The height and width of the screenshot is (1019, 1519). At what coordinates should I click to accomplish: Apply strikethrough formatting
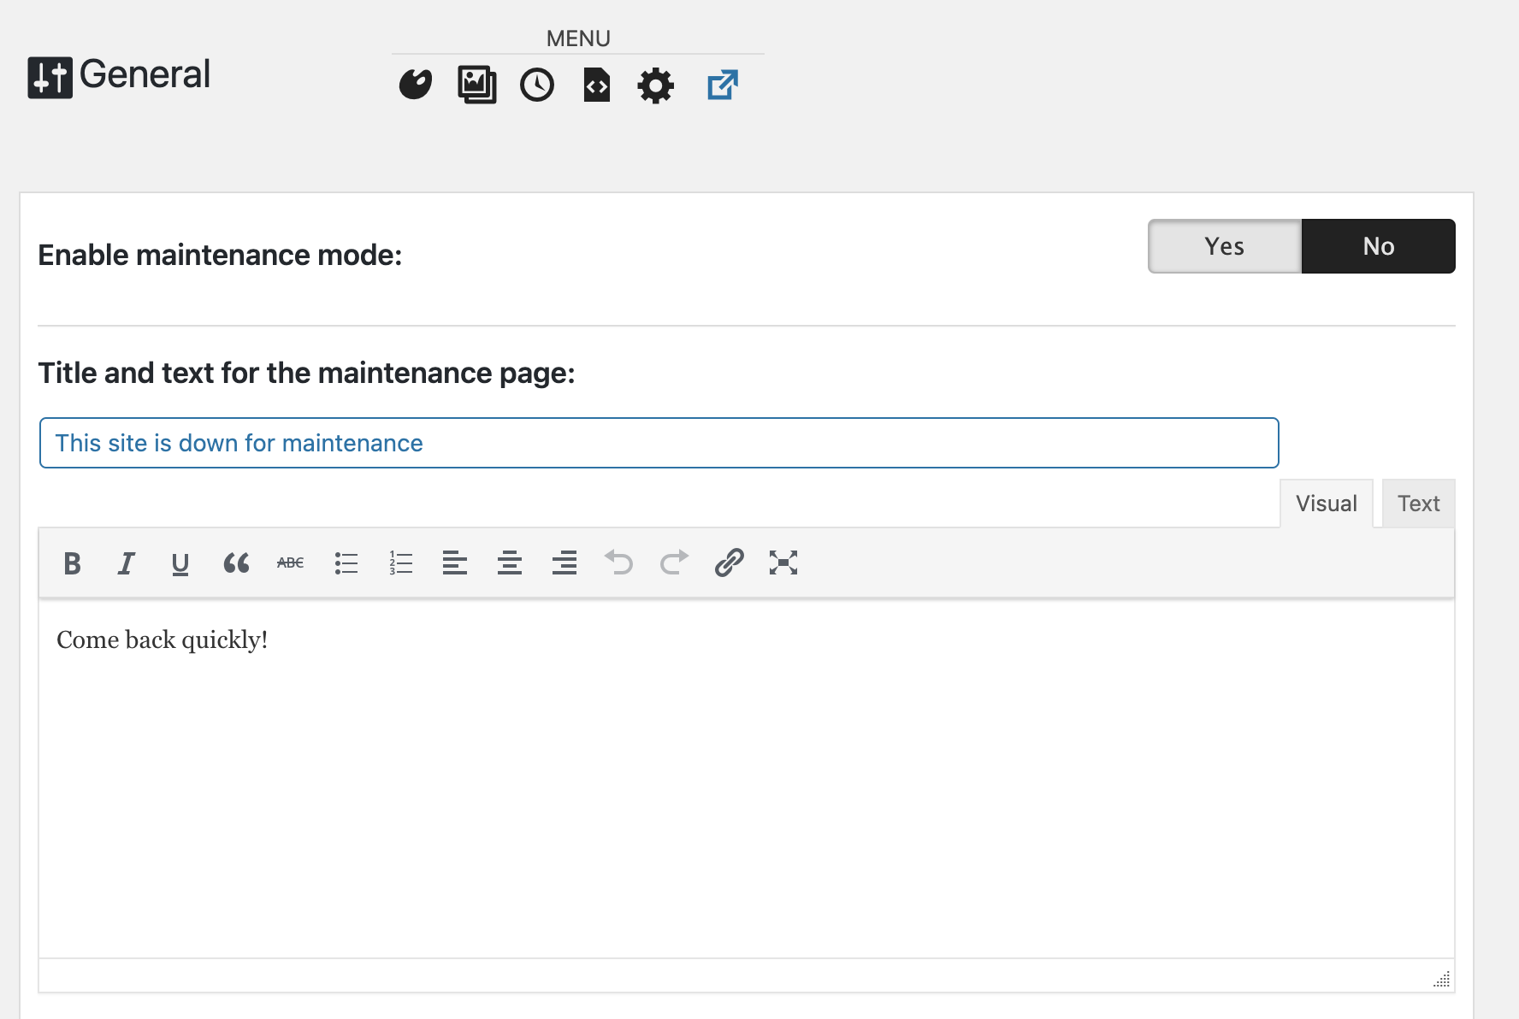point(291,563)
